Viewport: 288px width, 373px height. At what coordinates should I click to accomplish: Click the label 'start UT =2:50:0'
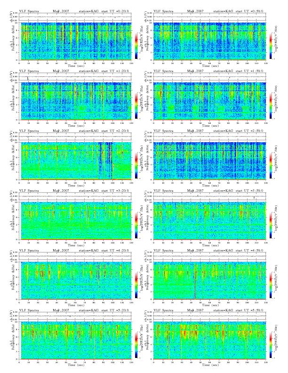point(249,131)
